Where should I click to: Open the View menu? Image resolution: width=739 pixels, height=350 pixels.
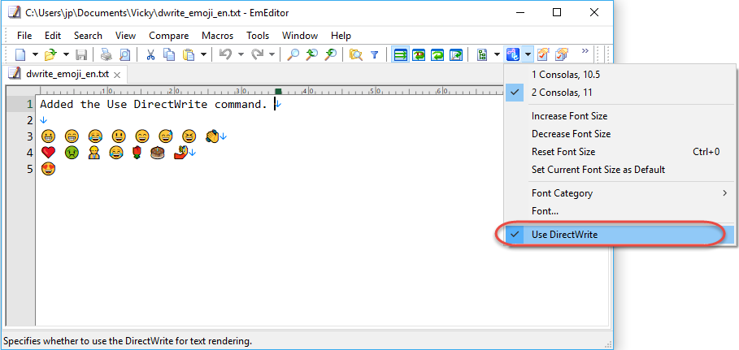[125, 36]
